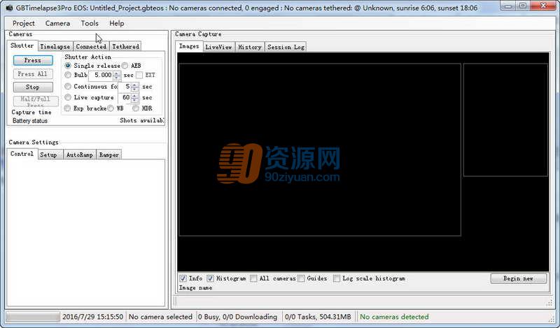Image resolution: width=560 pixels, height=328 pixels.
Task: Switch to the Shutter tab
Action: pos(22,45)
